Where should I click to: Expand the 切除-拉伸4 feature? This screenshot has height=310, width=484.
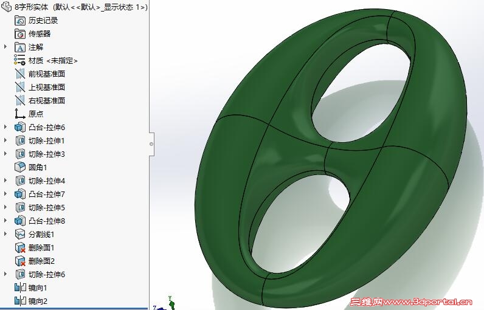pyautogui.click(x=5, y=181)
